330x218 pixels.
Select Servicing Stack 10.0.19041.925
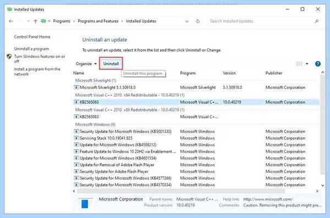click(x=196, y=138)
